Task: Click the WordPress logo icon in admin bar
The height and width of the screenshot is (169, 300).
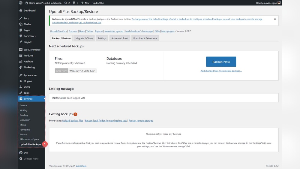Action: pos(21,3)
